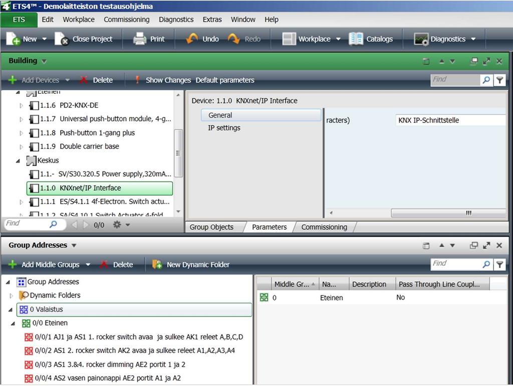The image size is (513, 386).
Task: Expand the 1.1.7 Universal push-button module
Action: click(x=21, y=119)
